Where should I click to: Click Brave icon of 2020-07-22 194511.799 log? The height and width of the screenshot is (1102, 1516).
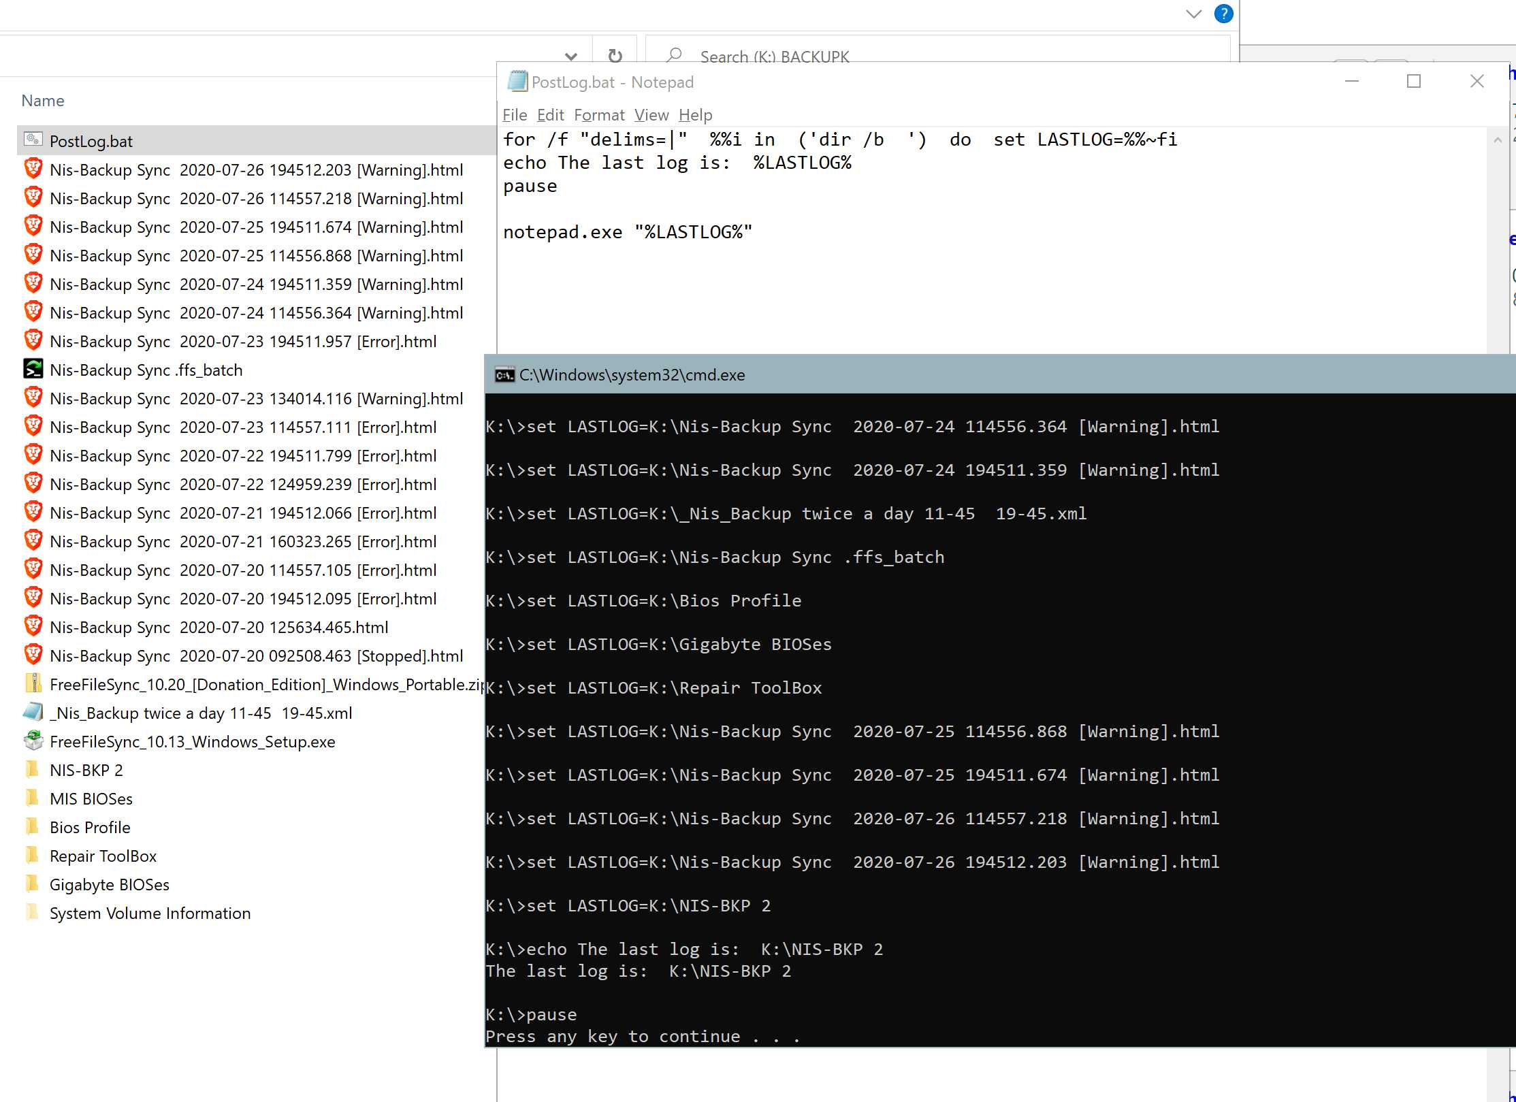pyautogui.click(x=33, y=455)
